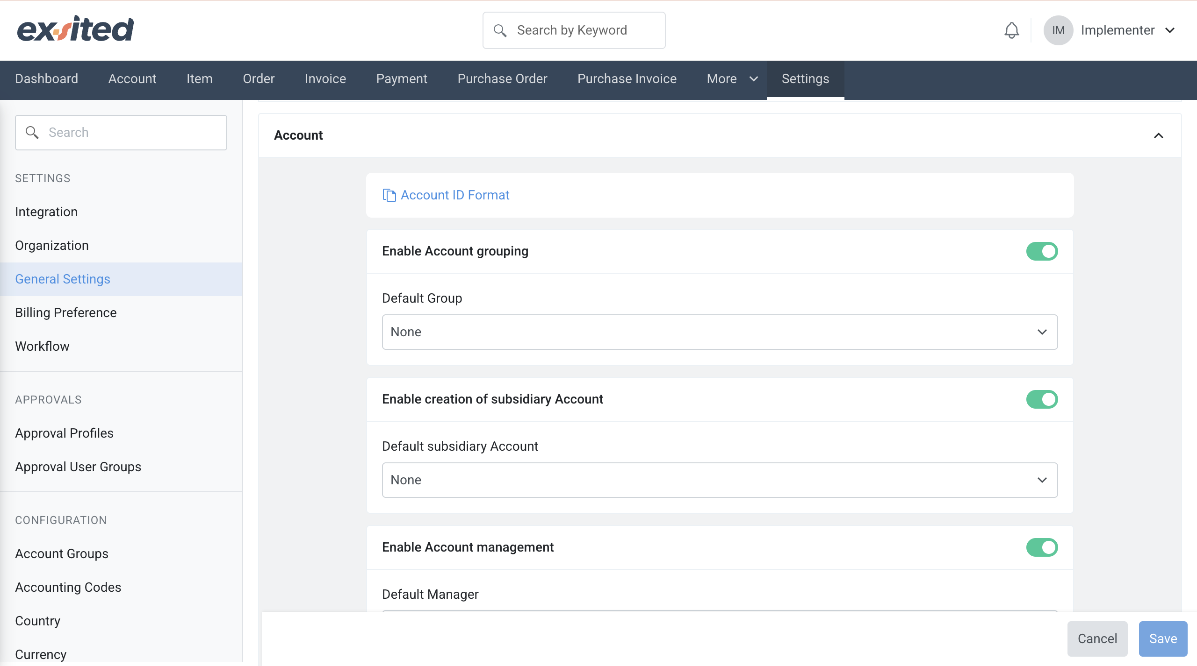
Task: Open the Default Group dropdown
Action: [x=720, y=332]
